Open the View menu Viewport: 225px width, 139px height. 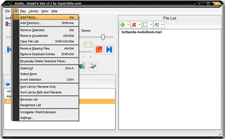[x=45, y=11]
